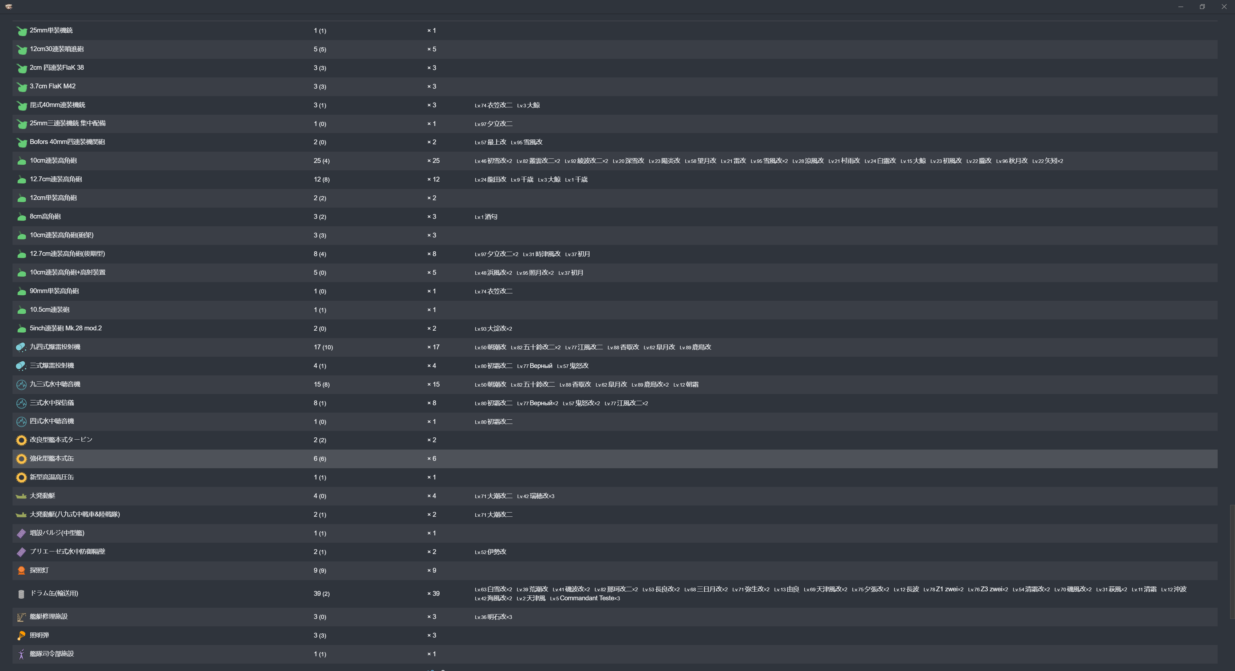Click the application icon in title bar

[x=9, y=6]
